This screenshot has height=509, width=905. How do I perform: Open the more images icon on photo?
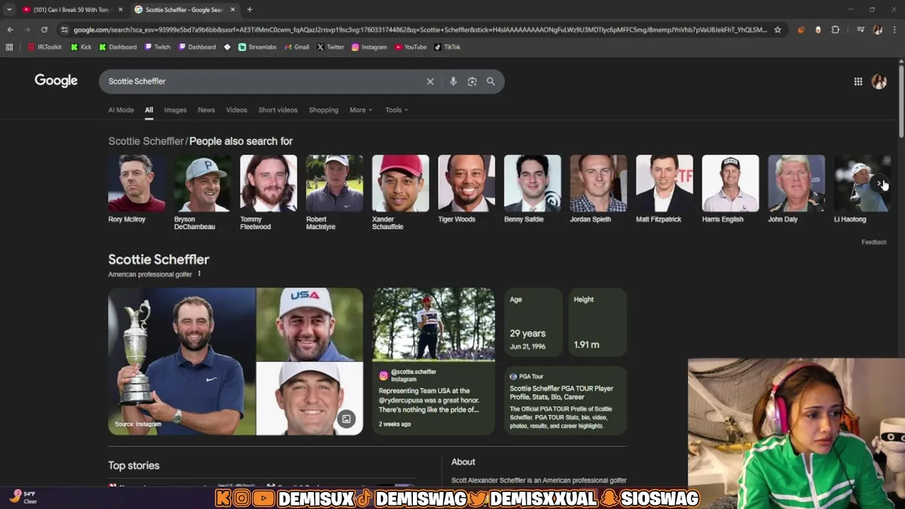click(346, 419)
